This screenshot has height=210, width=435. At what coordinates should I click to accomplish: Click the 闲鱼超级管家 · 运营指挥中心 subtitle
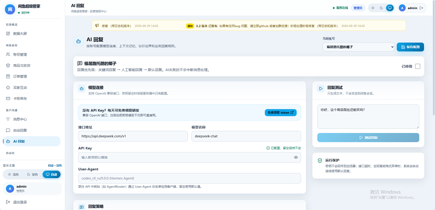(x=88, y=11)
